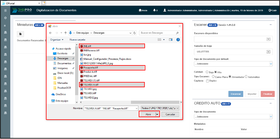This screenshot has width=280, height=139.
Task: Go up one folder with up arrow
Action: point(65,33)
